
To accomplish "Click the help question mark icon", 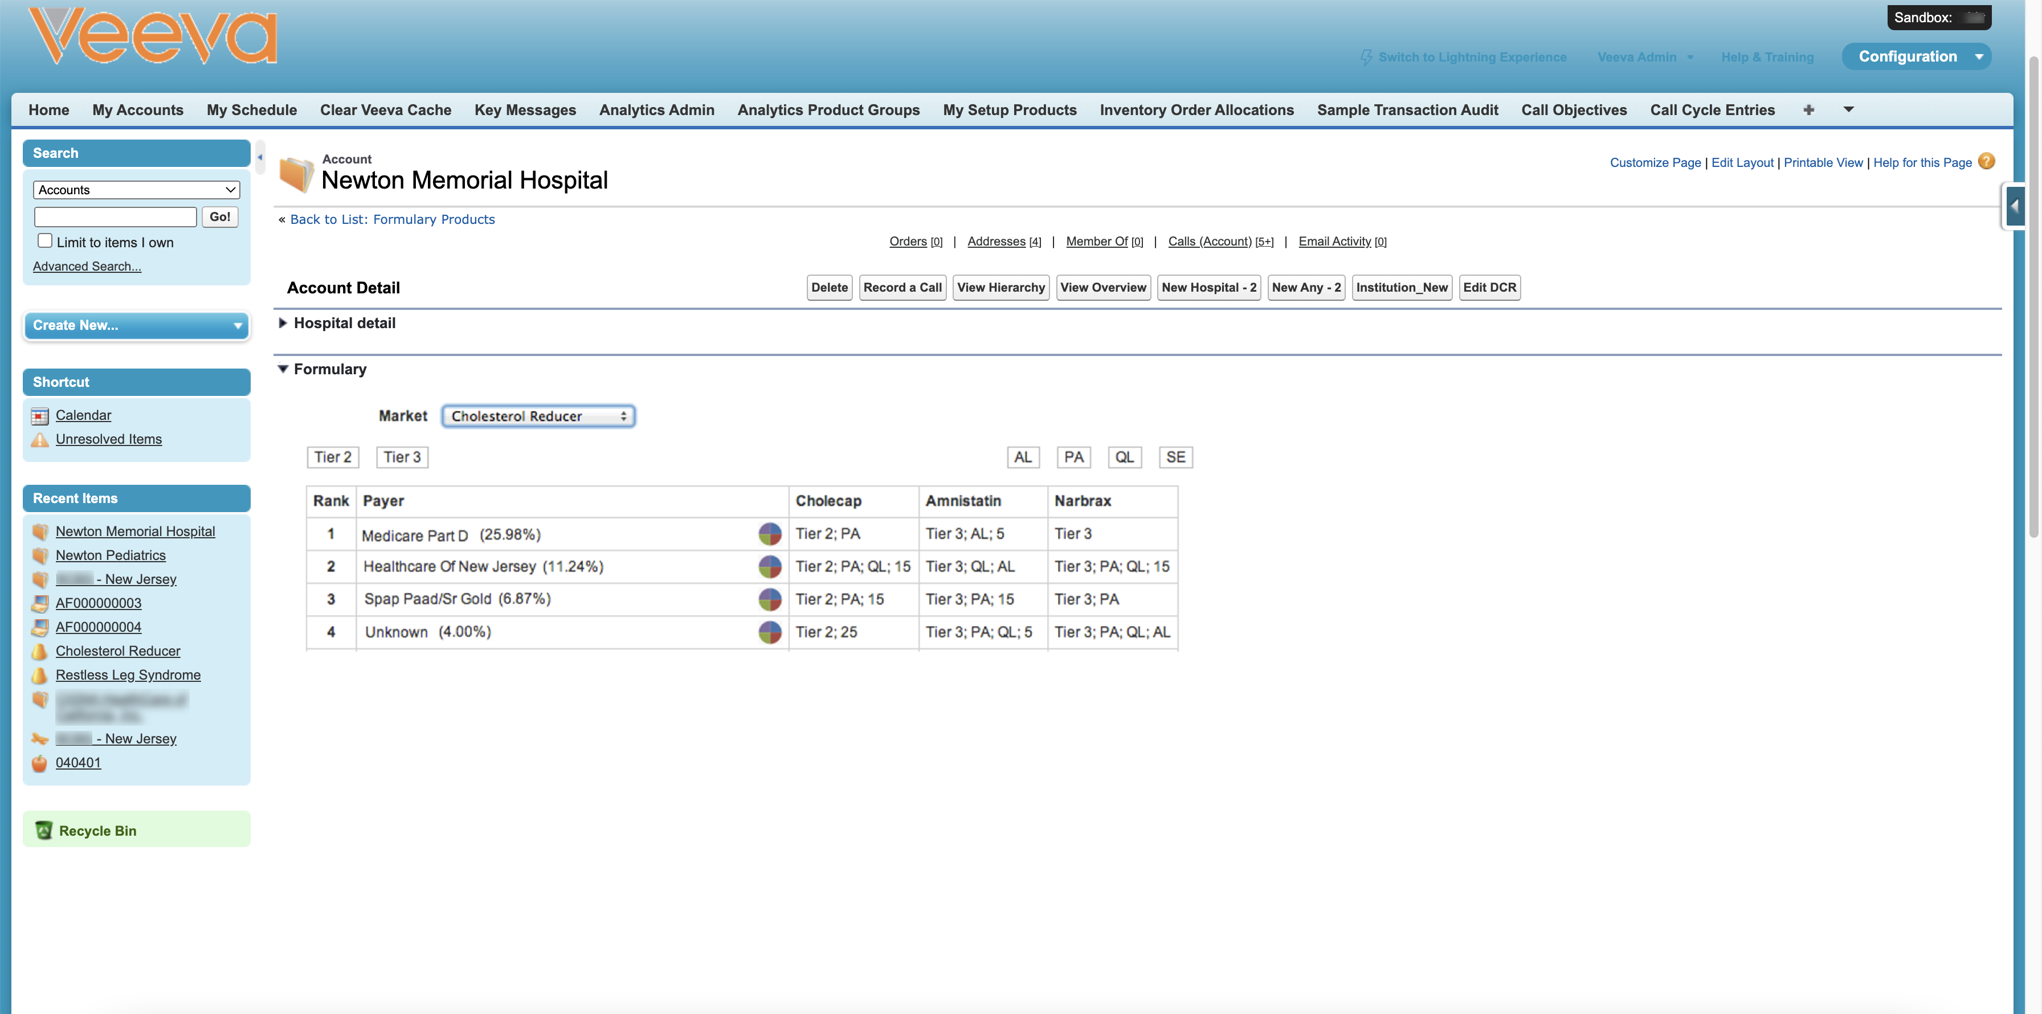I will pos(1986,162).
